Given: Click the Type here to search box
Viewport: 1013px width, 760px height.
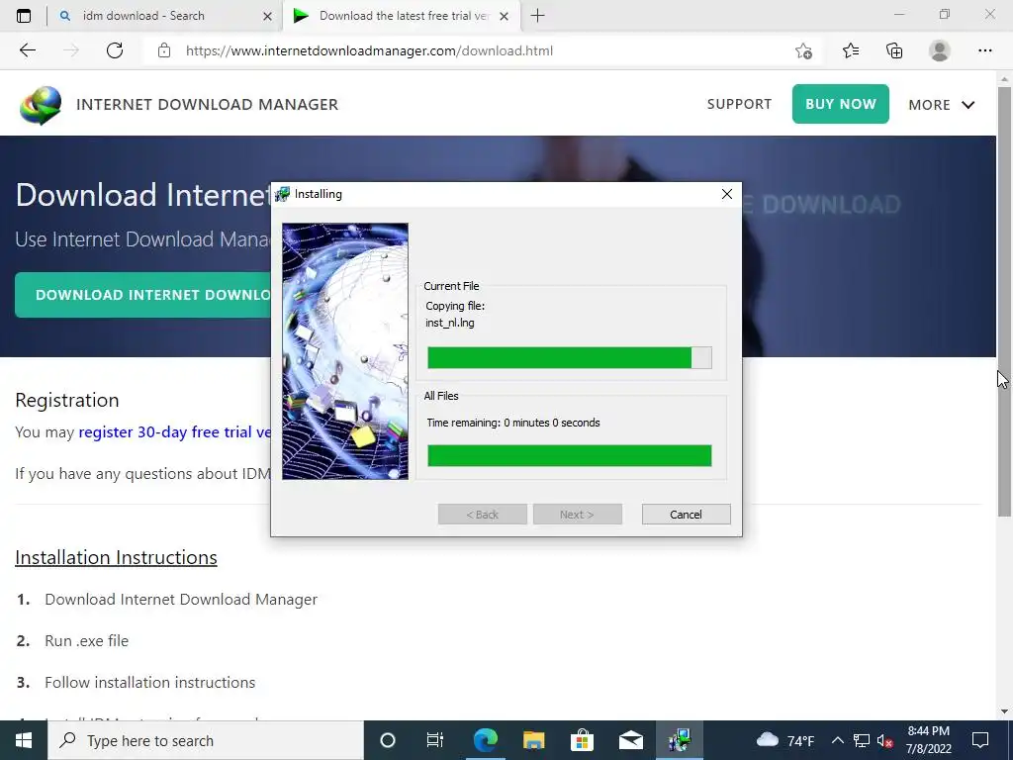Looking at the screenshot, I should [206, 740].
